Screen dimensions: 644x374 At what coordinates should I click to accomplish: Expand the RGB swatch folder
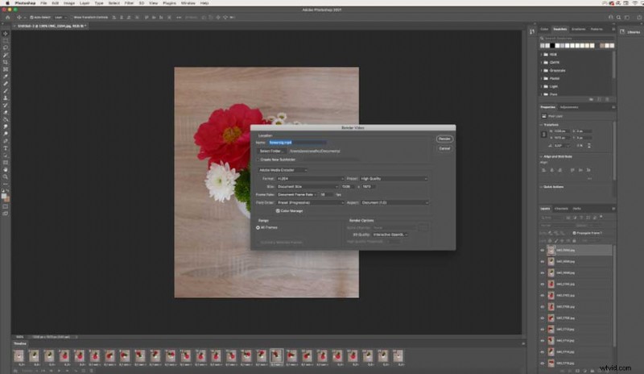coord(542,54)
